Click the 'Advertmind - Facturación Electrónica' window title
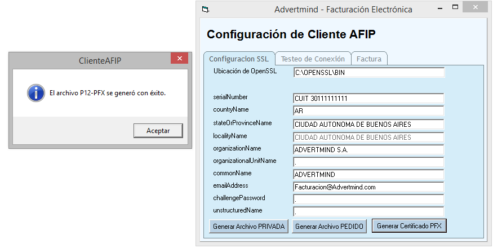Screen dimensions: 493x248 tap(343, 10)
